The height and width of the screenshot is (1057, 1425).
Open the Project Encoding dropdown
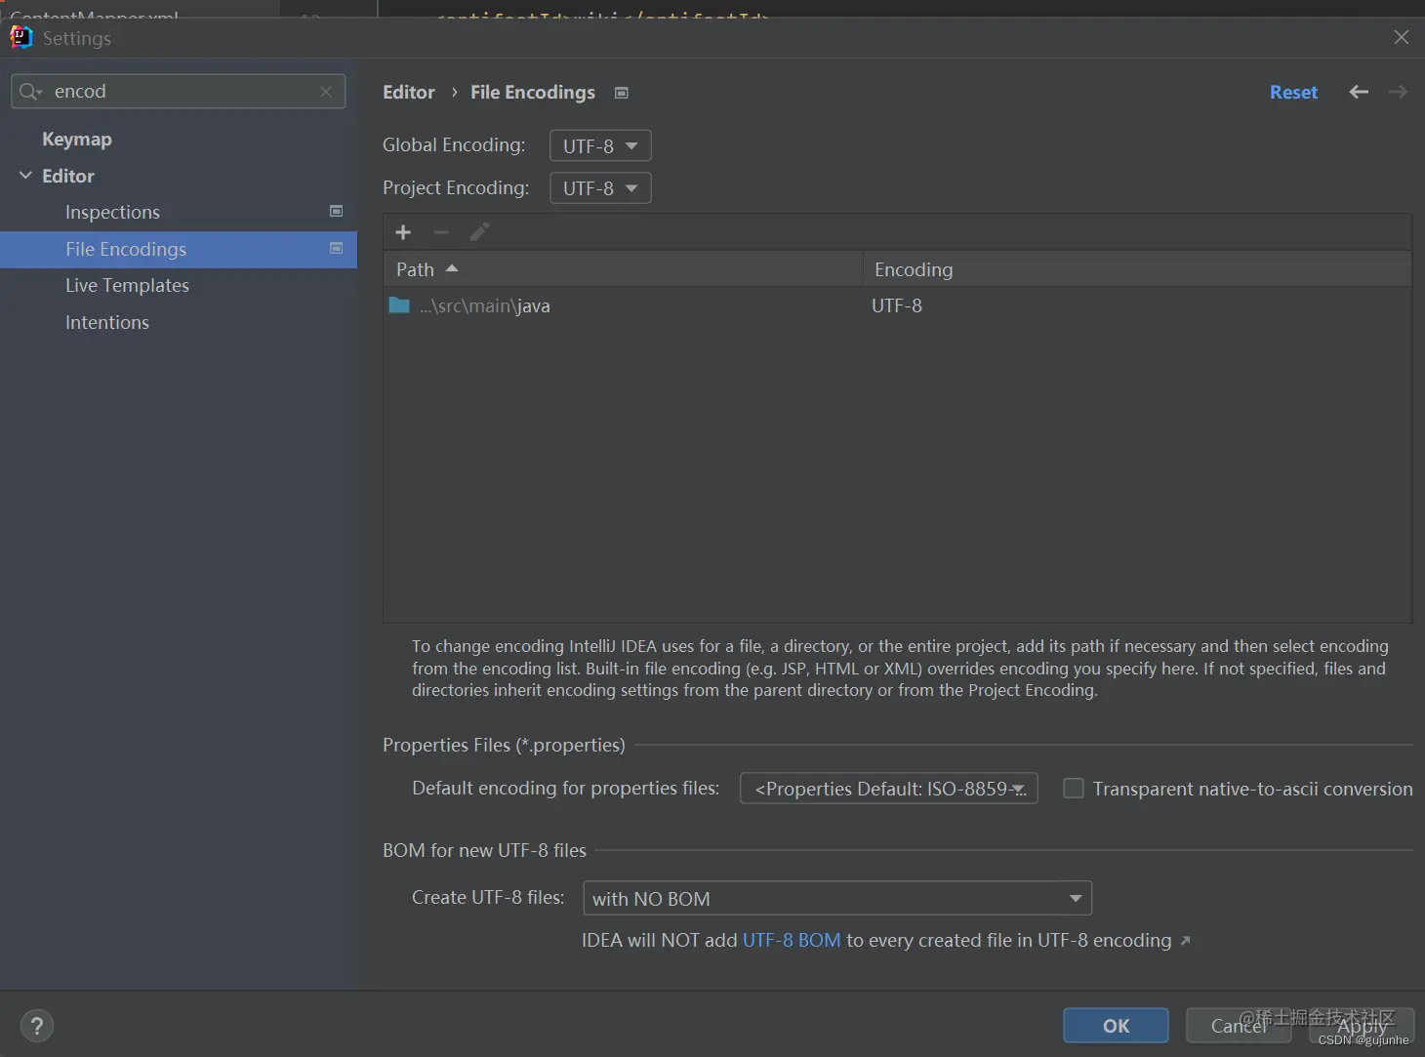600,187
